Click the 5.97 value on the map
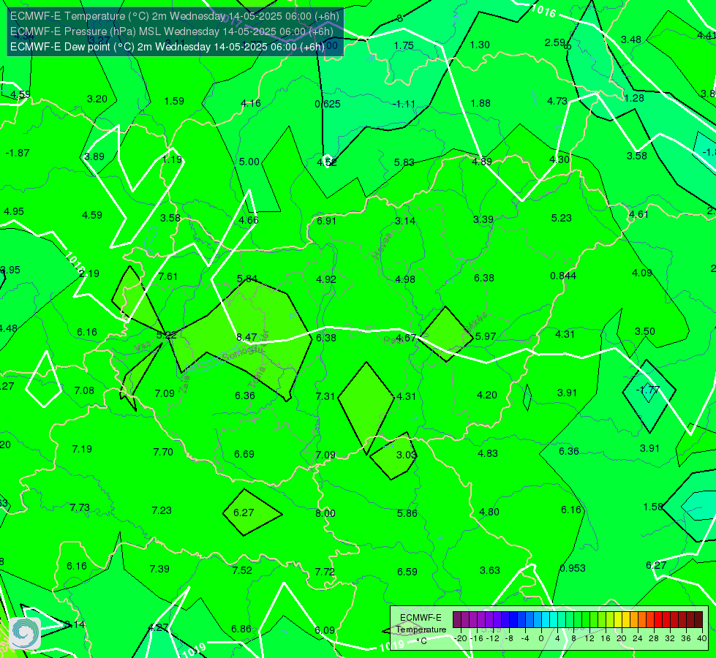 pos(486,336)
